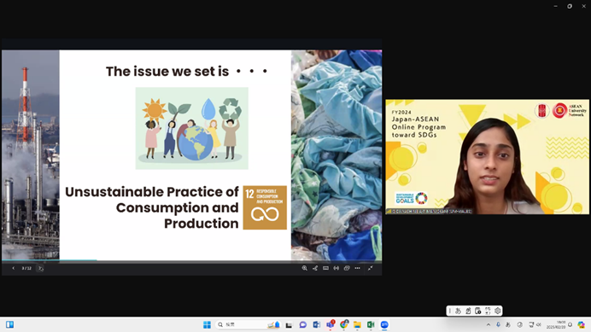Viewport: 591px width, 332px height.
Task: Click the share icon in presentation toolbar
Action: tap(315, 268)
